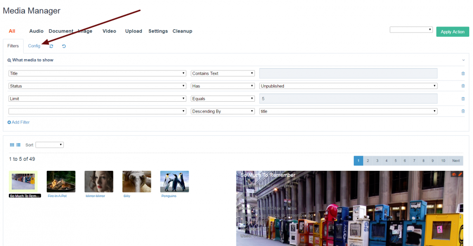Viewport: 473px width, 246px height.
Task: Open the Status field dropdown
Action: pos(97,86)
